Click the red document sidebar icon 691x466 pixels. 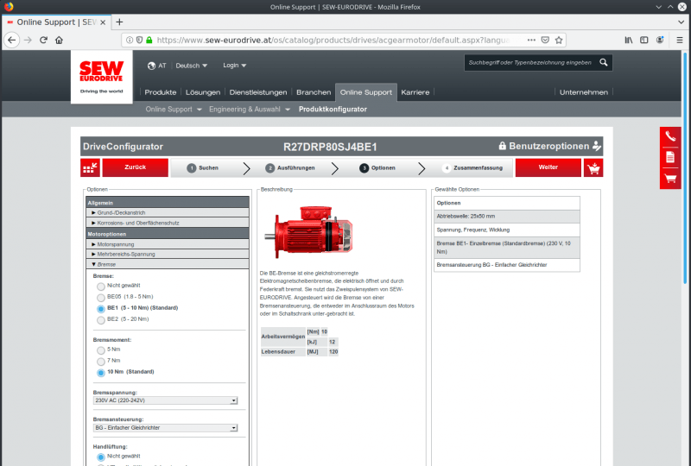670,157
